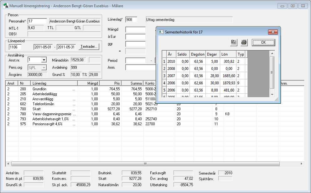This screenshot has width=311, height=193.
Task: Click the start date field 2011-05-01
Action: coord(43,47)
